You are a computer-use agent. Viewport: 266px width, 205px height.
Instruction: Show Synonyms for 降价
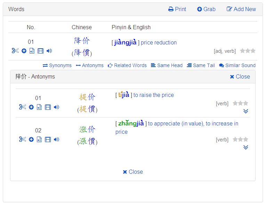click(x=57, y=65)
